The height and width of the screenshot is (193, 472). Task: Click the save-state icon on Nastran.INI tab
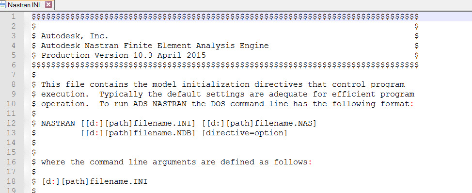click(x=3, y=5)
